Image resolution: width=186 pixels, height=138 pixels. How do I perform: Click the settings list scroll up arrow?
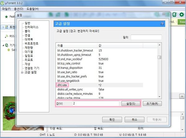click(x=159, y=45)
